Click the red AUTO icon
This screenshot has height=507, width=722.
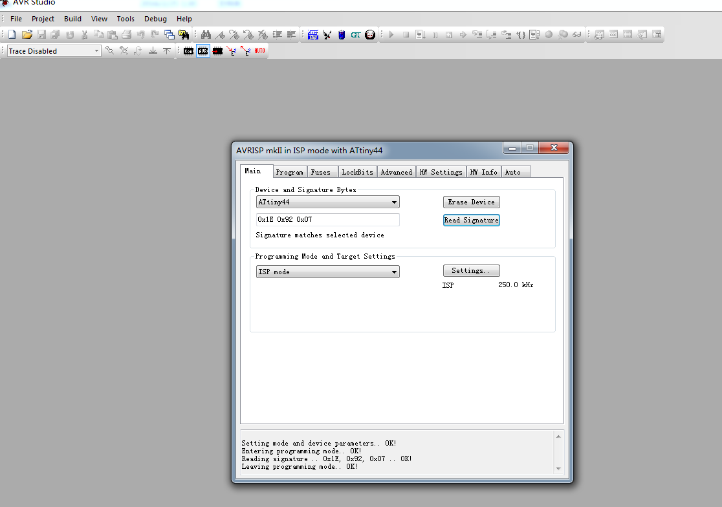coord(259,50)
